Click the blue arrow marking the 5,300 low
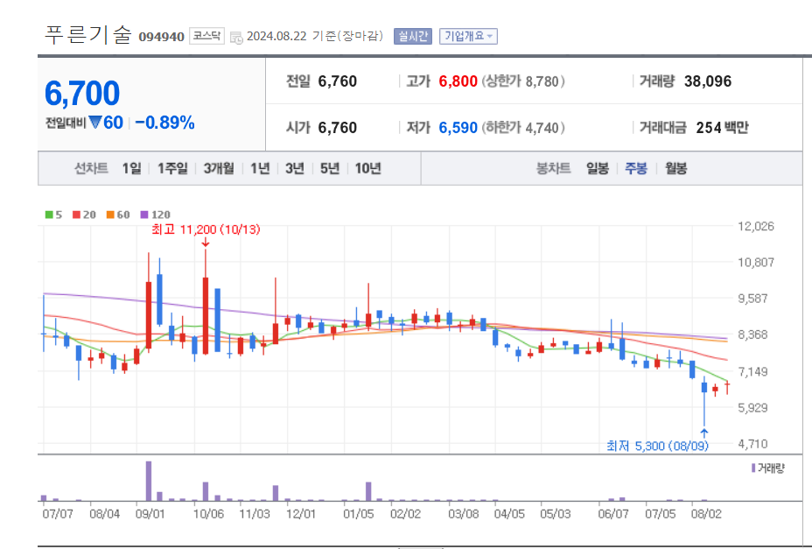This screenshot has width=812, height=549. tap(703, 431)
